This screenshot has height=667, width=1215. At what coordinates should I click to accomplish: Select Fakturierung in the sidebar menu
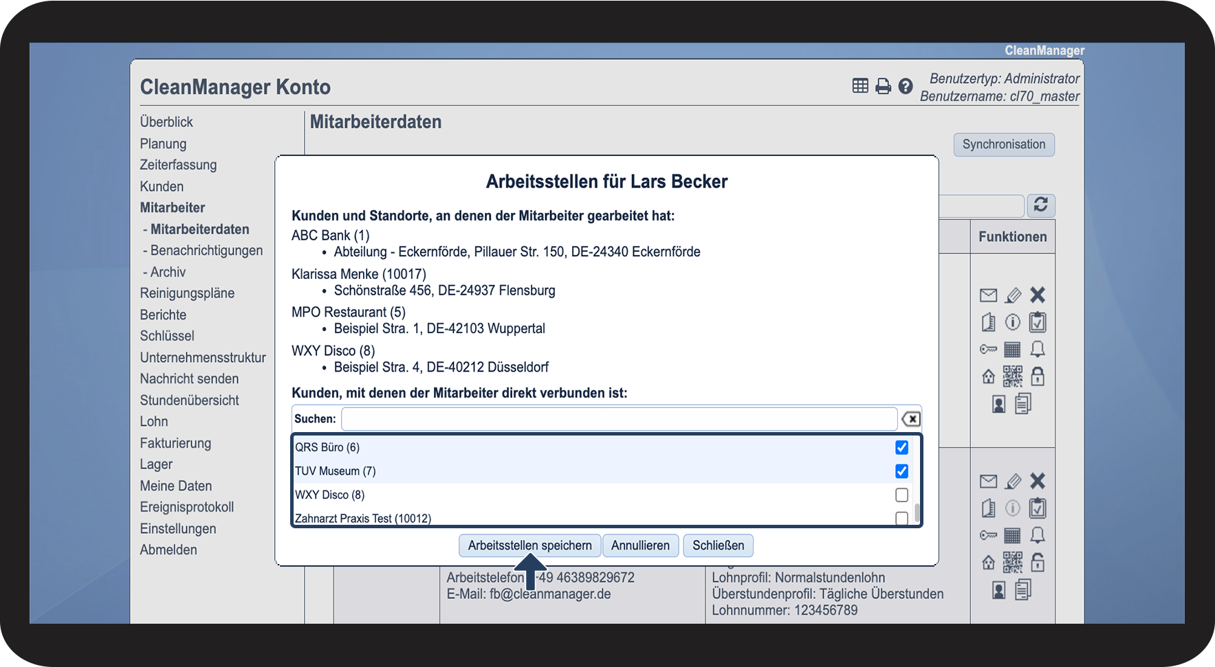point(175,443)
